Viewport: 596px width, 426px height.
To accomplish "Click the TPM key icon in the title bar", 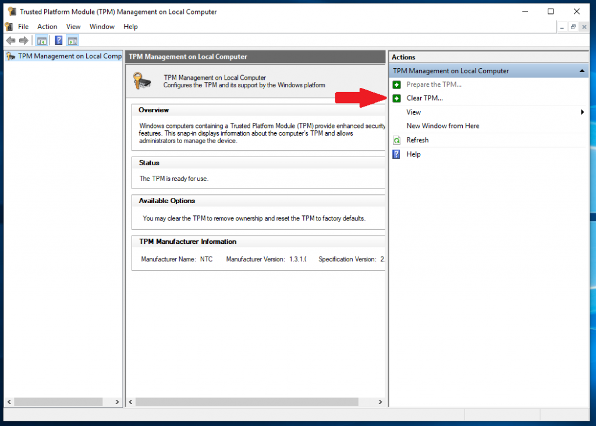I will coord(12,12).
